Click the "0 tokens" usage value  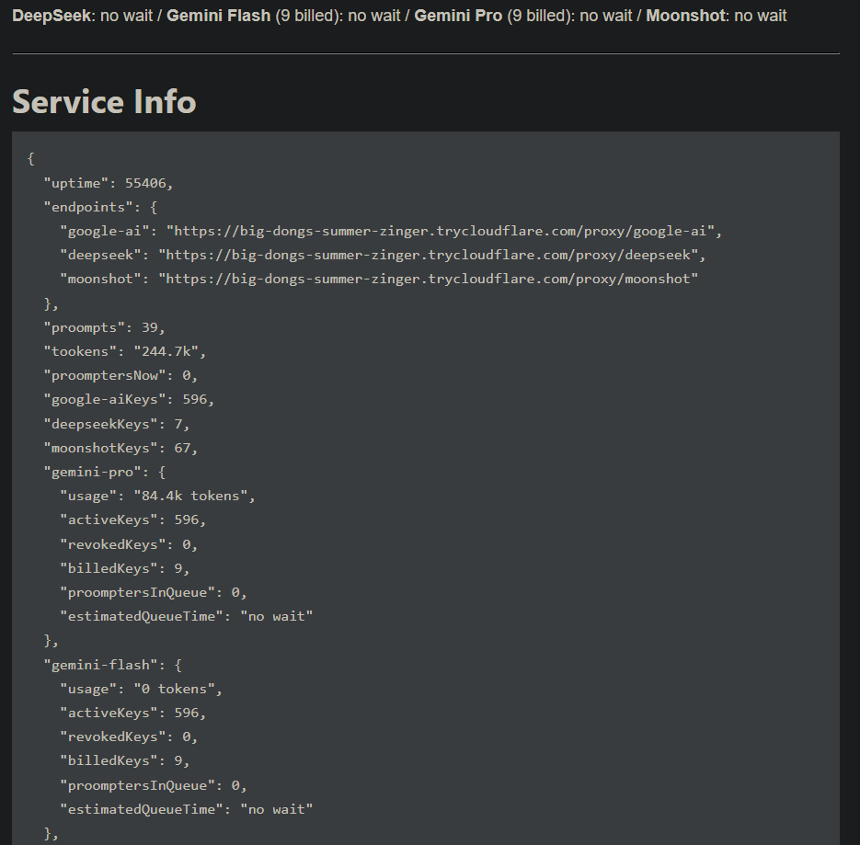[175, 690]
